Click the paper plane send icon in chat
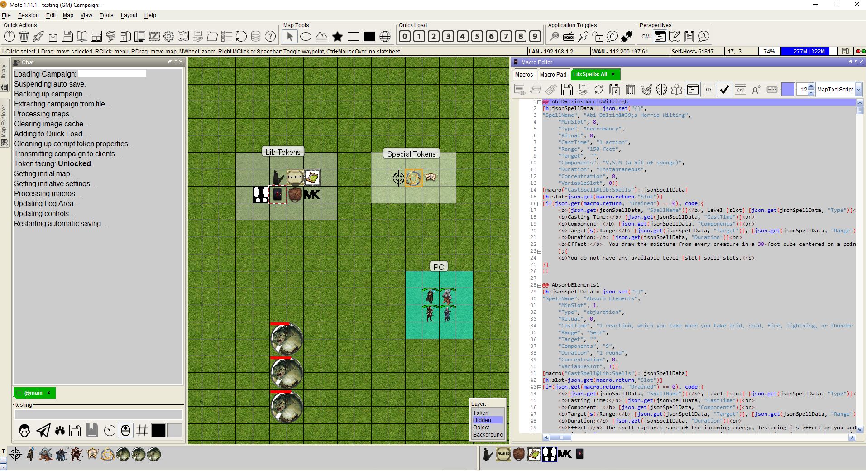Screen dimensions: 866x471 tap(43, 430)
